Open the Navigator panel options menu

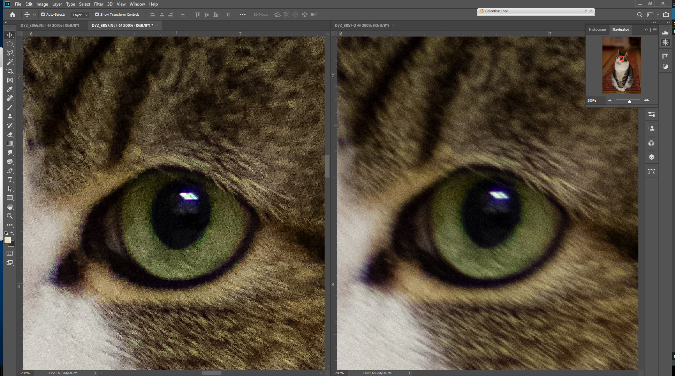(x=655, y=30)
